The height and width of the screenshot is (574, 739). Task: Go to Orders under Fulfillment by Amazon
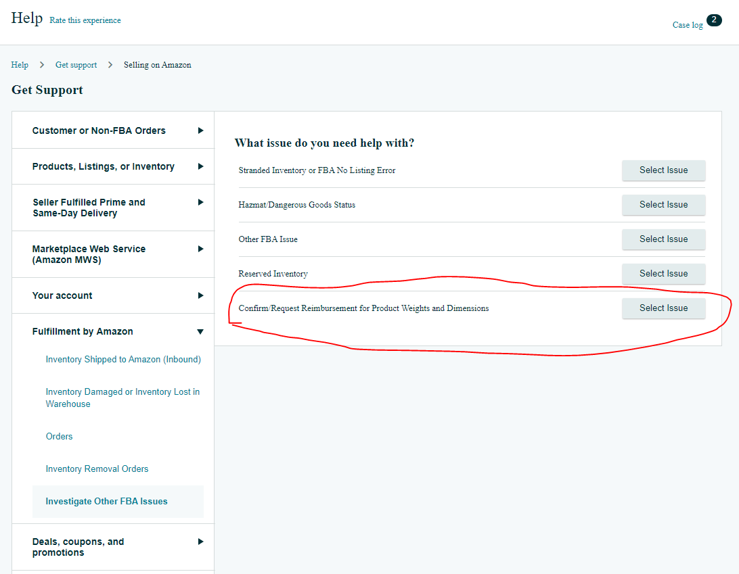tap(60, 437)
